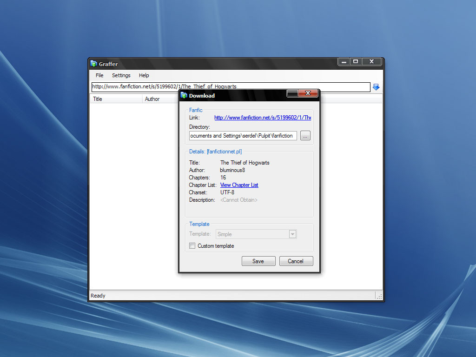
Task: Open the Help menu
Action: pos(144,75)
